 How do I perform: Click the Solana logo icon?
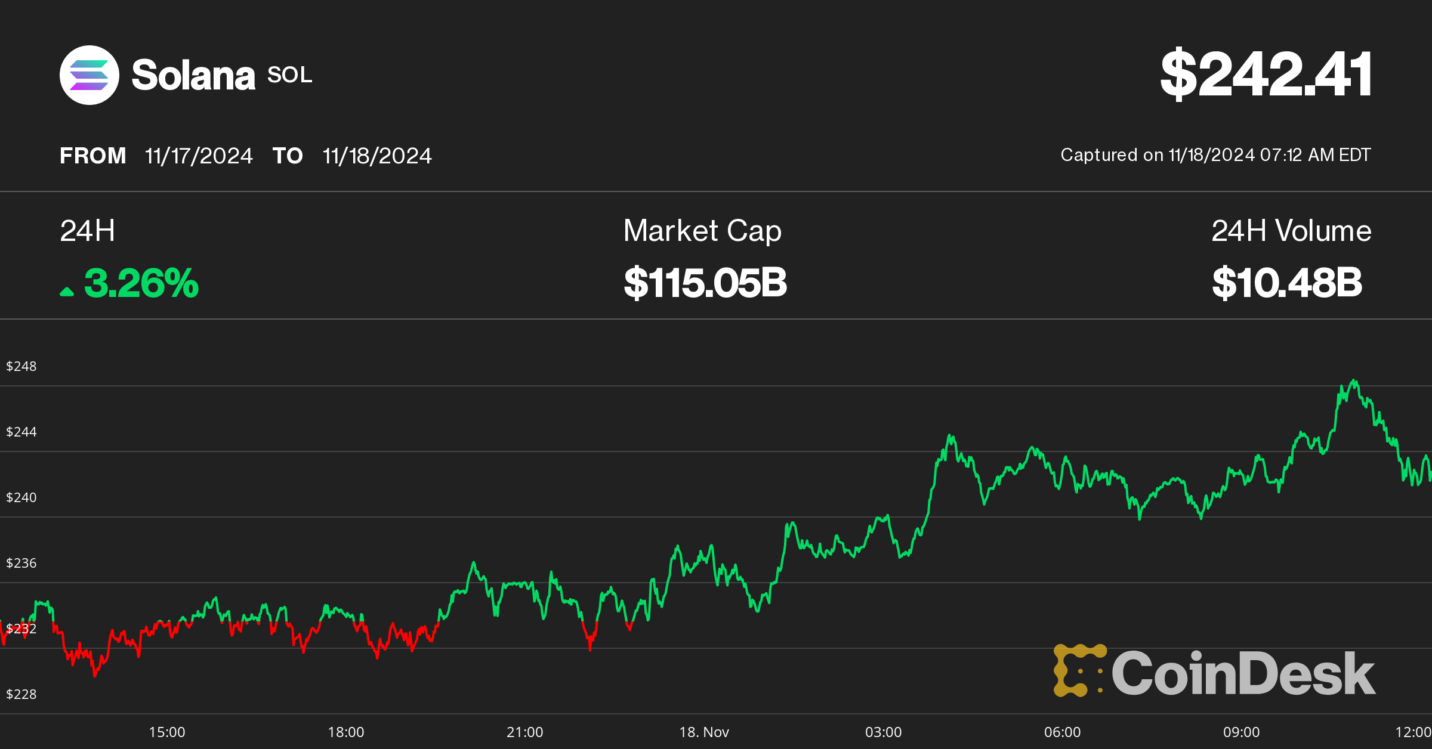coord(89,75)
